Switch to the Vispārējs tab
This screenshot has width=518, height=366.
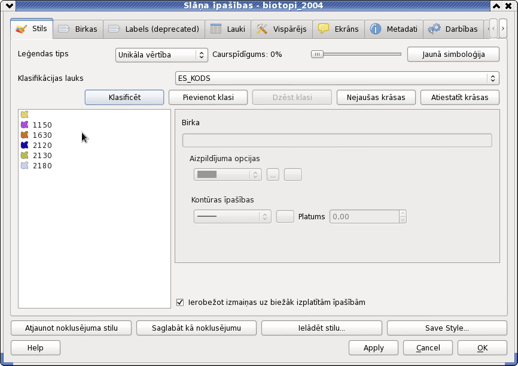point(282,29)
